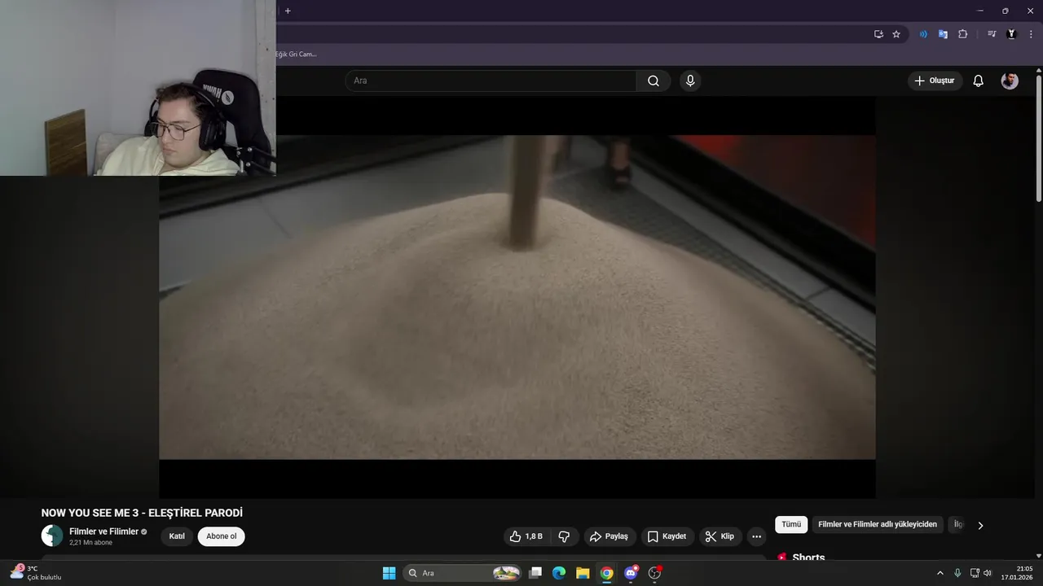Open the Eğik Gri Cam bookmark
Viewport: 1043px width, 586px height.
click(296, 55)
